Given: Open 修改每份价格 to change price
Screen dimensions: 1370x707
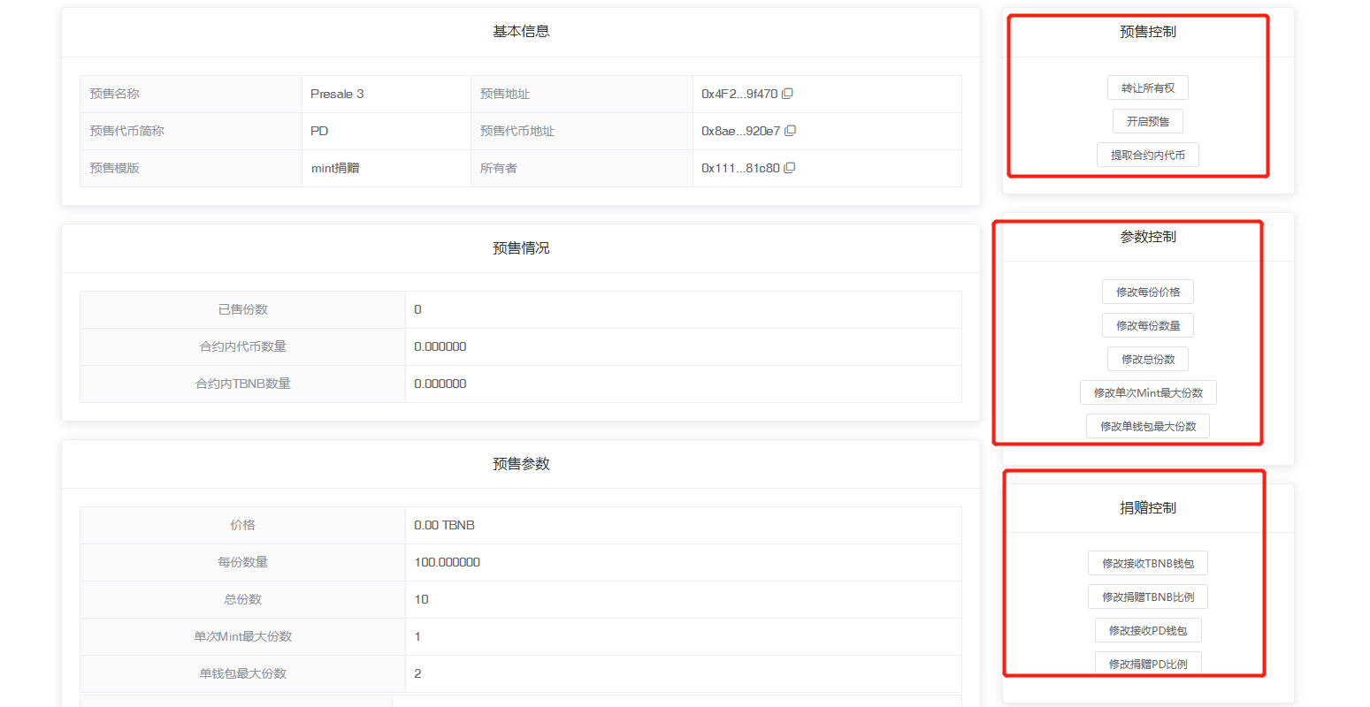Looking at the screenshot, I should tap(1147, 293).
